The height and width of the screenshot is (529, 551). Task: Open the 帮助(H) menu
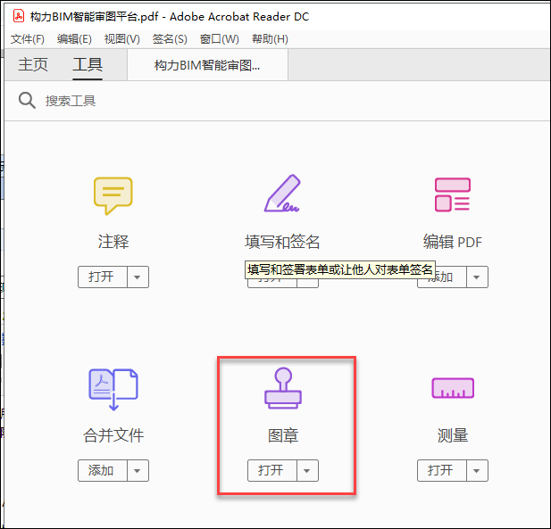(x=270, y=39)
